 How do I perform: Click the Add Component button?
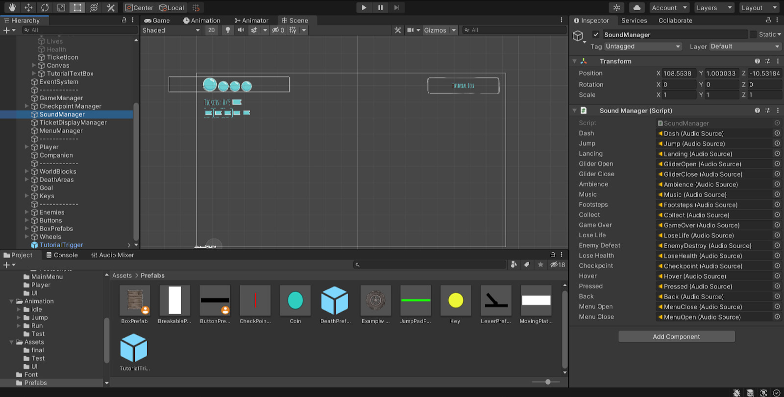[676, 336]
